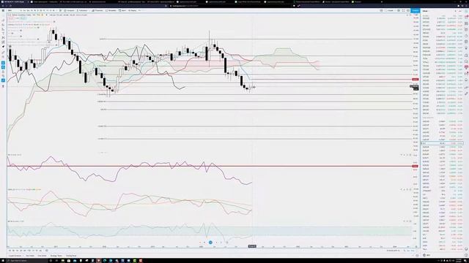The height and width of the screenshot is (263, 469).
Task: Toggle lock all drawing tools
Action: click(3, 72)
